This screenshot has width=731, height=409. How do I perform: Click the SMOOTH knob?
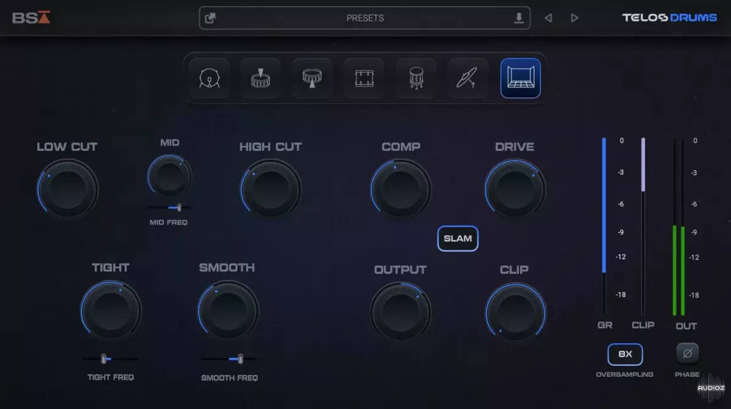point(228,310)
